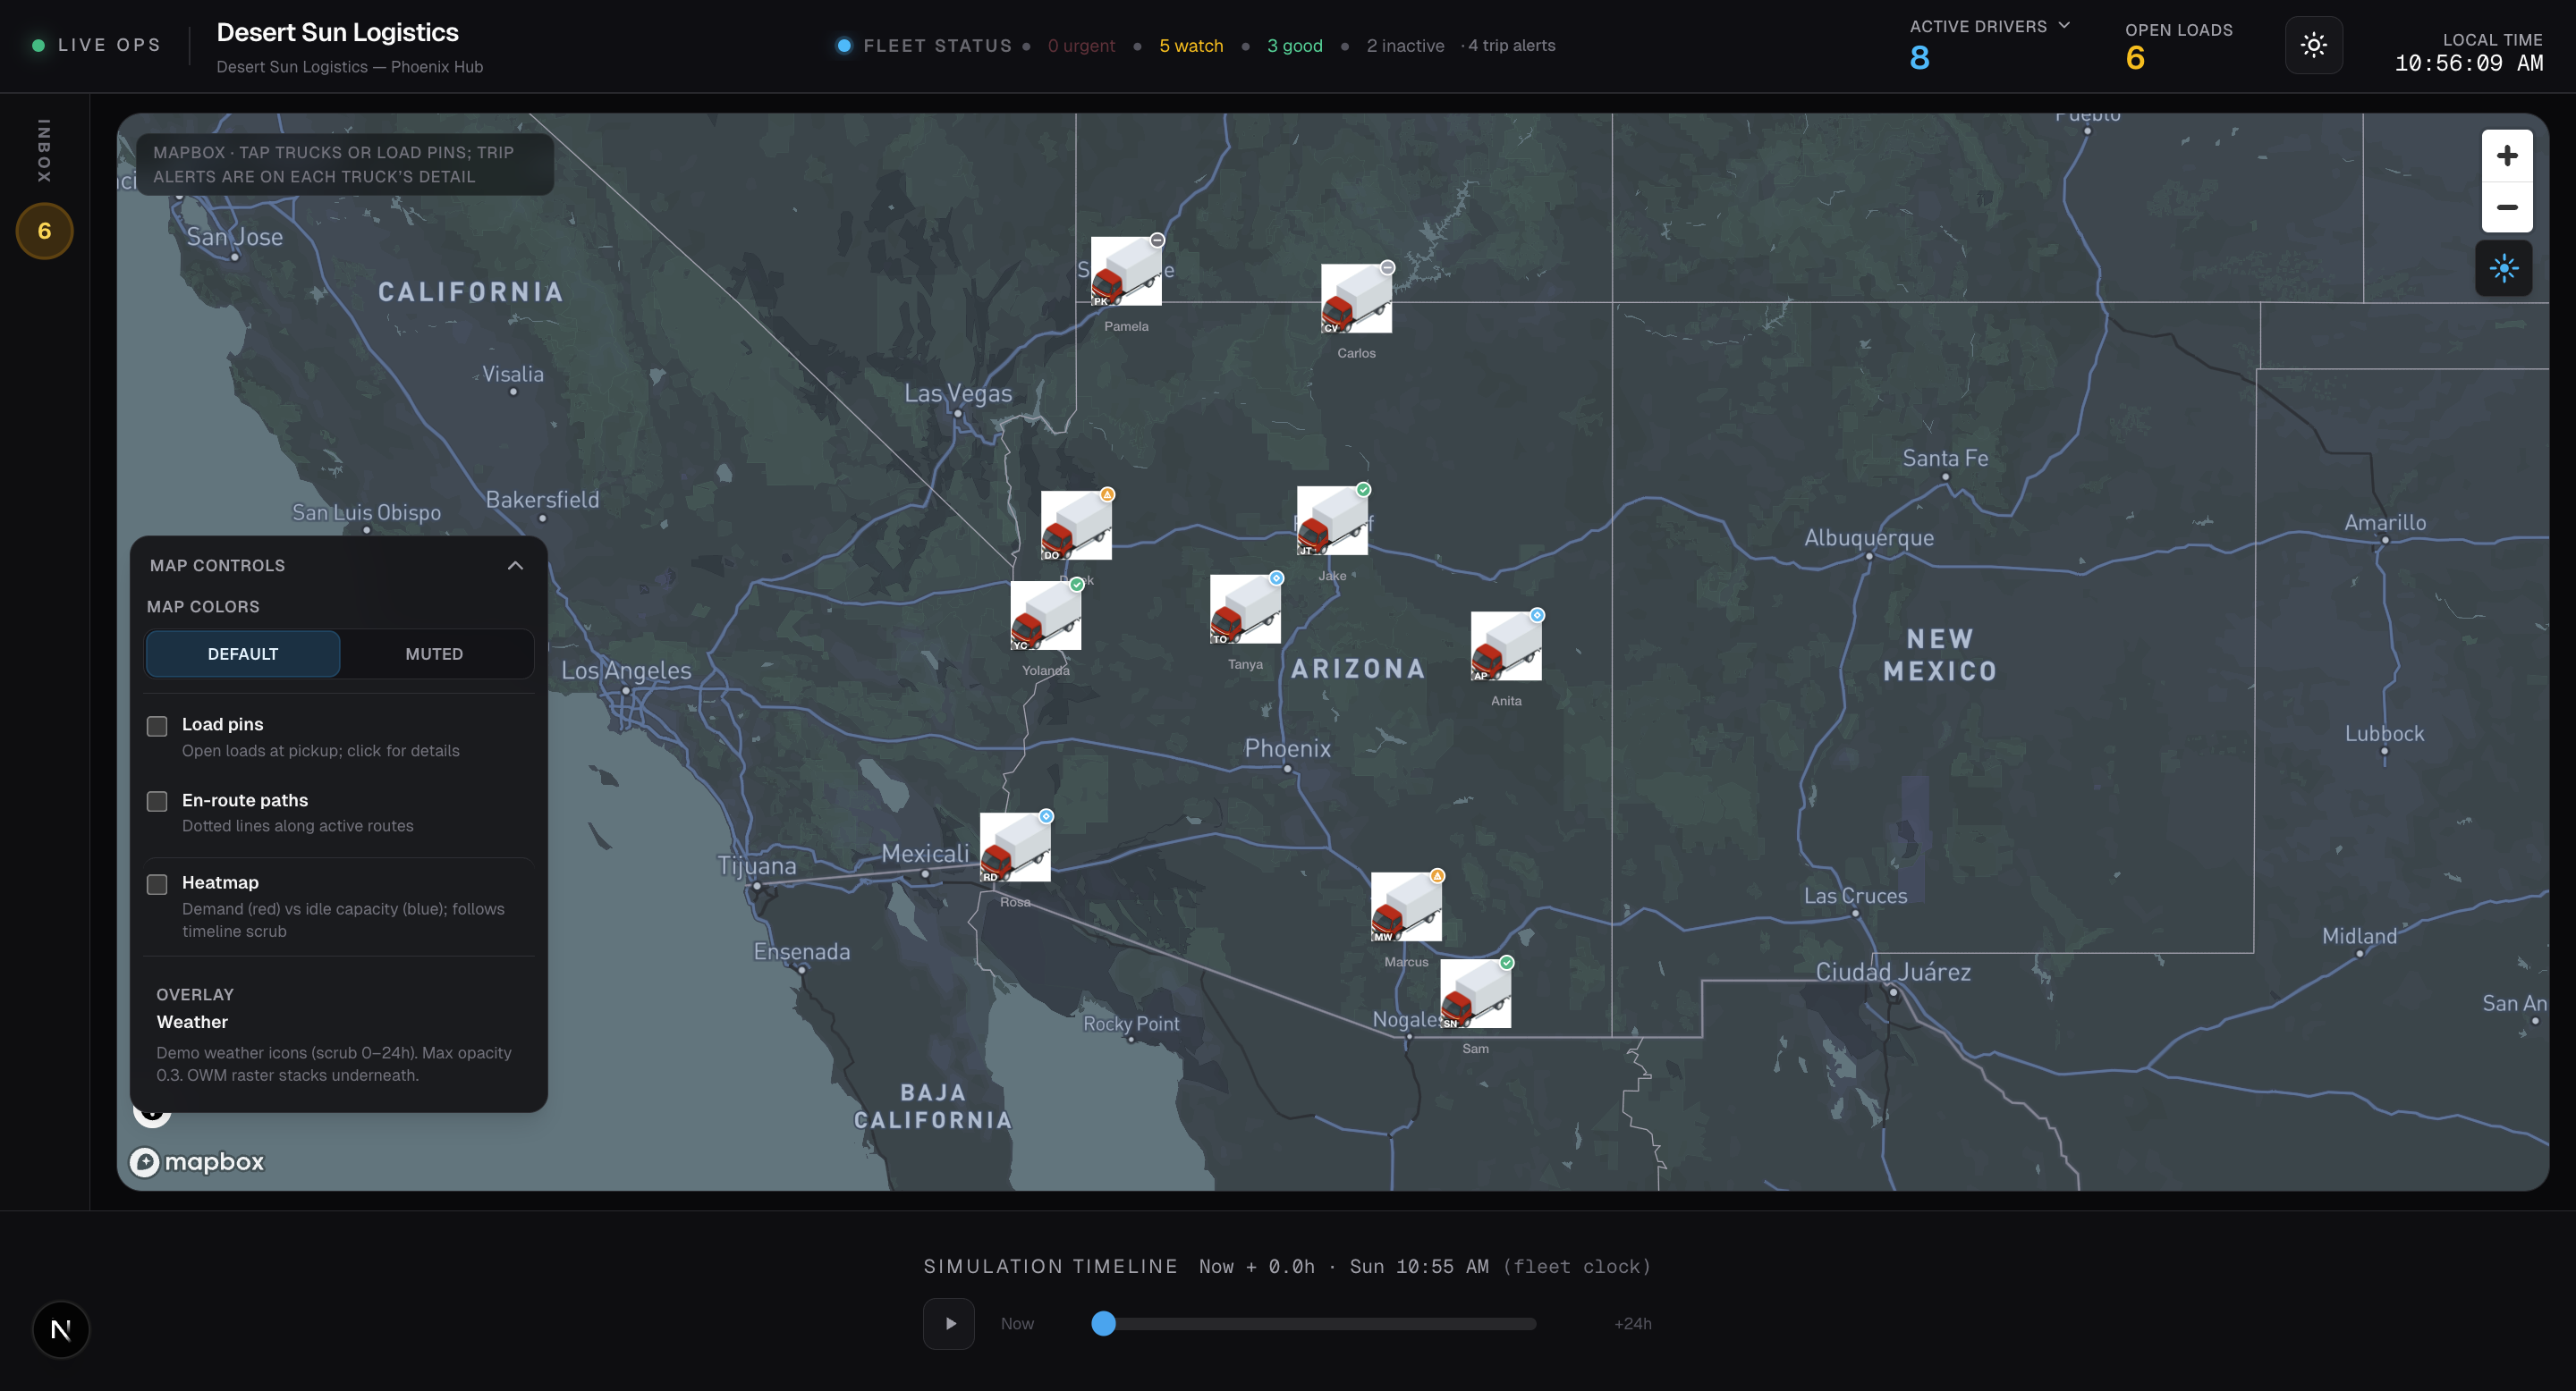Viewport: 2576px width, 1391px height.
Task: Click Carlos's truck marker on map
Action: [1356, 298]
